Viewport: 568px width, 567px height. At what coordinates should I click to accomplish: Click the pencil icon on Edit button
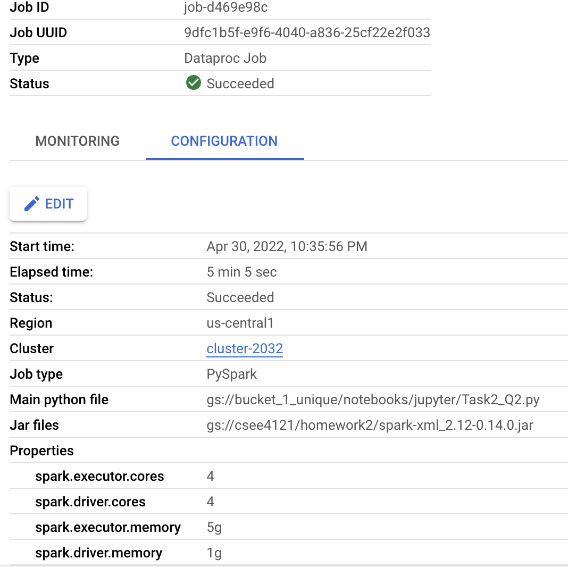(x=32, y=204)
